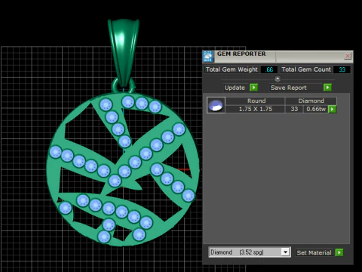Open the Diamond (3.52 spg) material dropdown
The image size is (362, 272).
285,252
